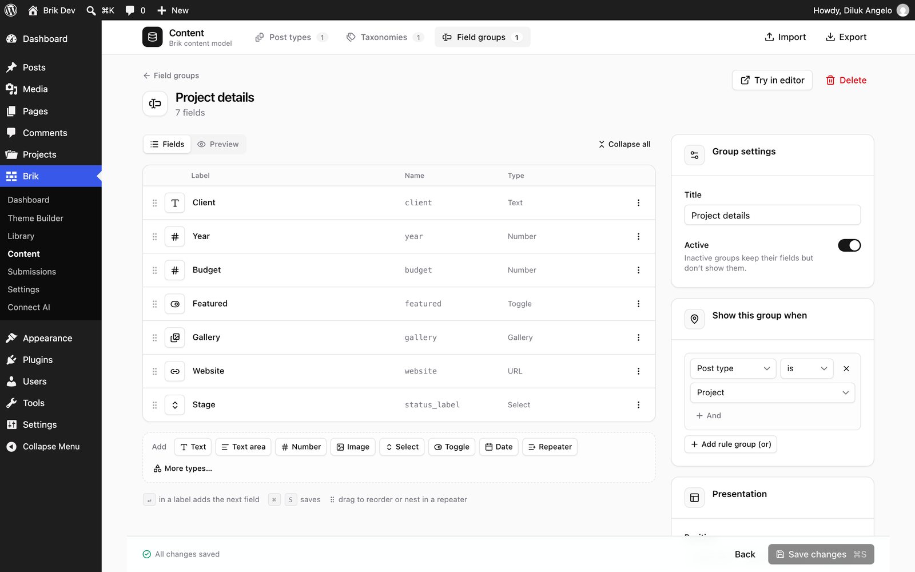Collapse the WordPress admin menu

tap(51, 447)
